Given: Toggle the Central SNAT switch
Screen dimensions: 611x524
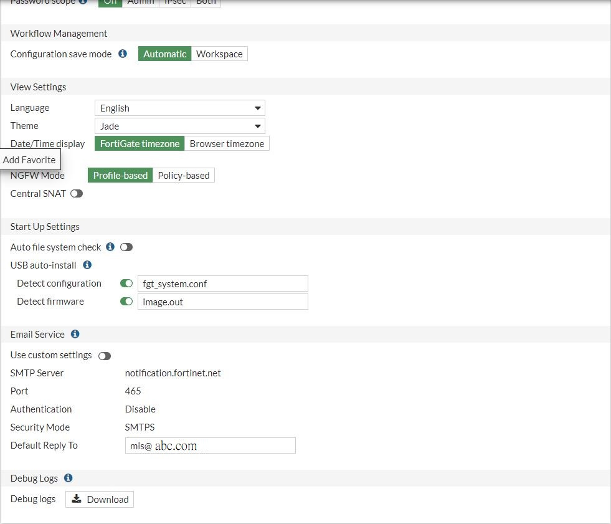Looking at the screenshot, I should [x=77, y=193].
